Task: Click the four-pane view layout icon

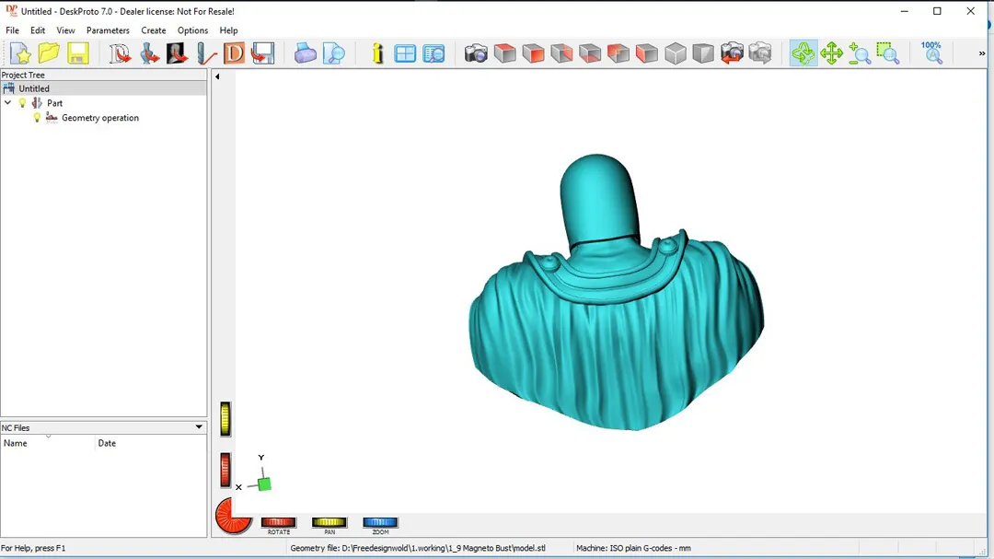Action: 405,53
